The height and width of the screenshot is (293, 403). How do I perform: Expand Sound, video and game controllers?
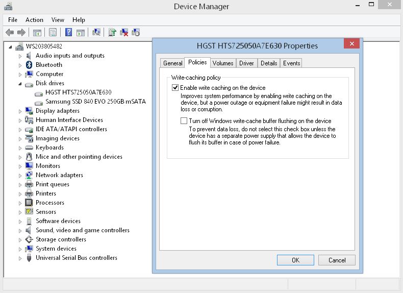click(20, 231)
